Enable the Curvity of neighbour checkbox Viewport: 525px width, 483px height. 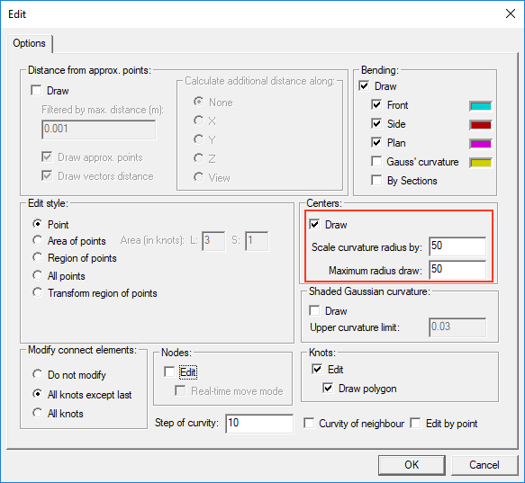[x=309, y=423]
